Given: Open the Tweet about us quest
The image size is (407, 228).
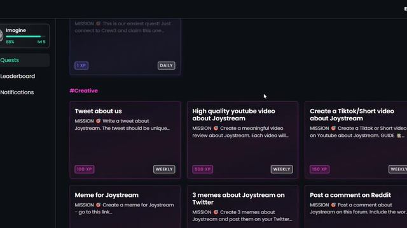Looking at the screenshot, I should coord(125,140).
